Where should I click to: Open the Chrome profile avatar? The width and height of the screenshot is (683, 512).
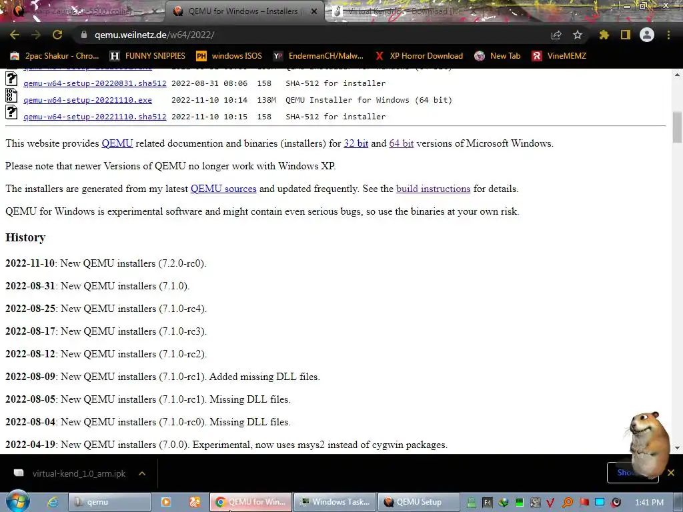pyautogui.click(x=647, y=35)
